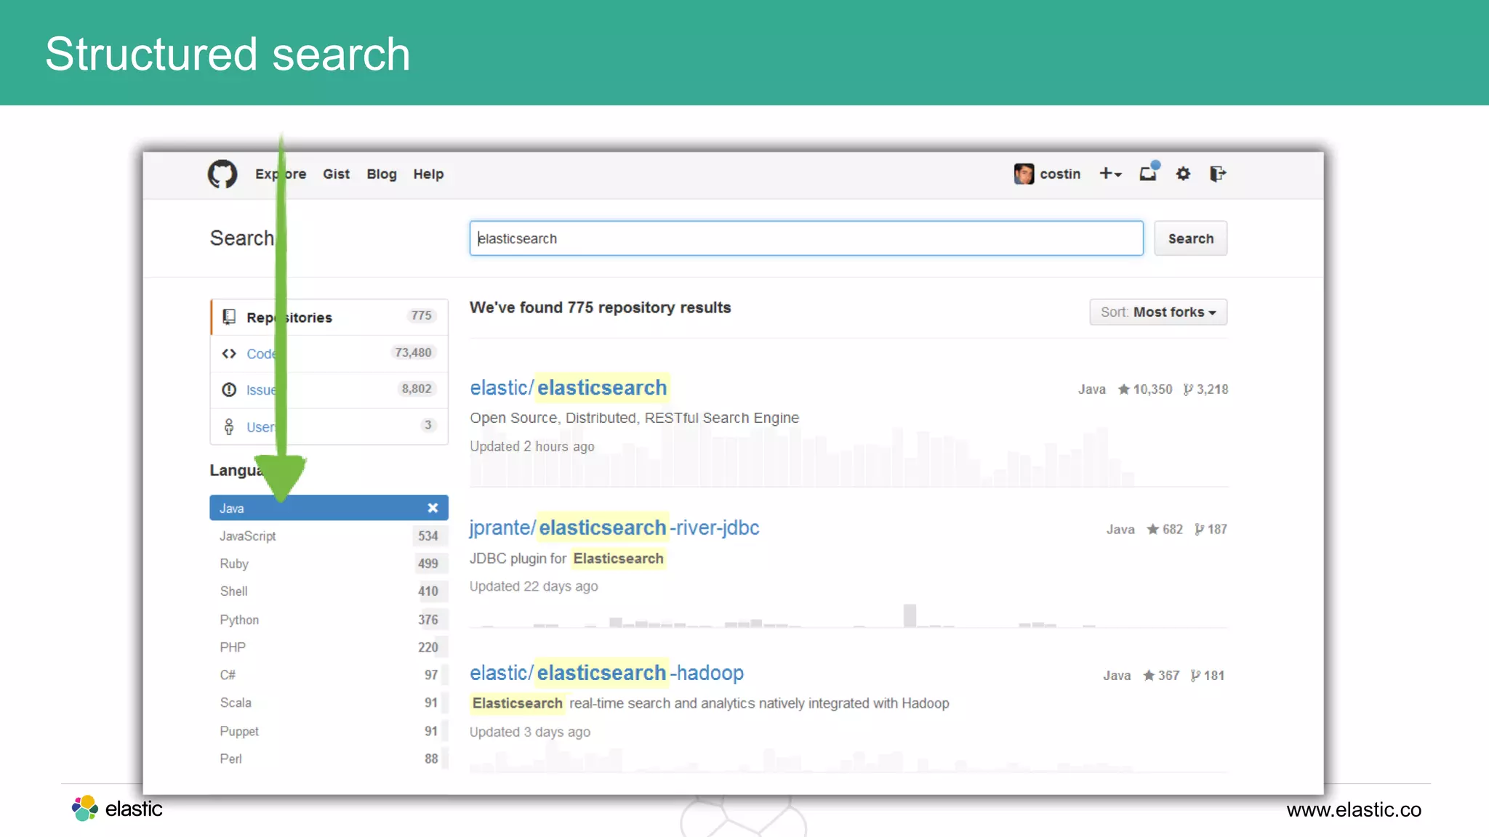Open the Sort: Most forks dropdown
1489x837 pixels.
(x=1158, y=312)
